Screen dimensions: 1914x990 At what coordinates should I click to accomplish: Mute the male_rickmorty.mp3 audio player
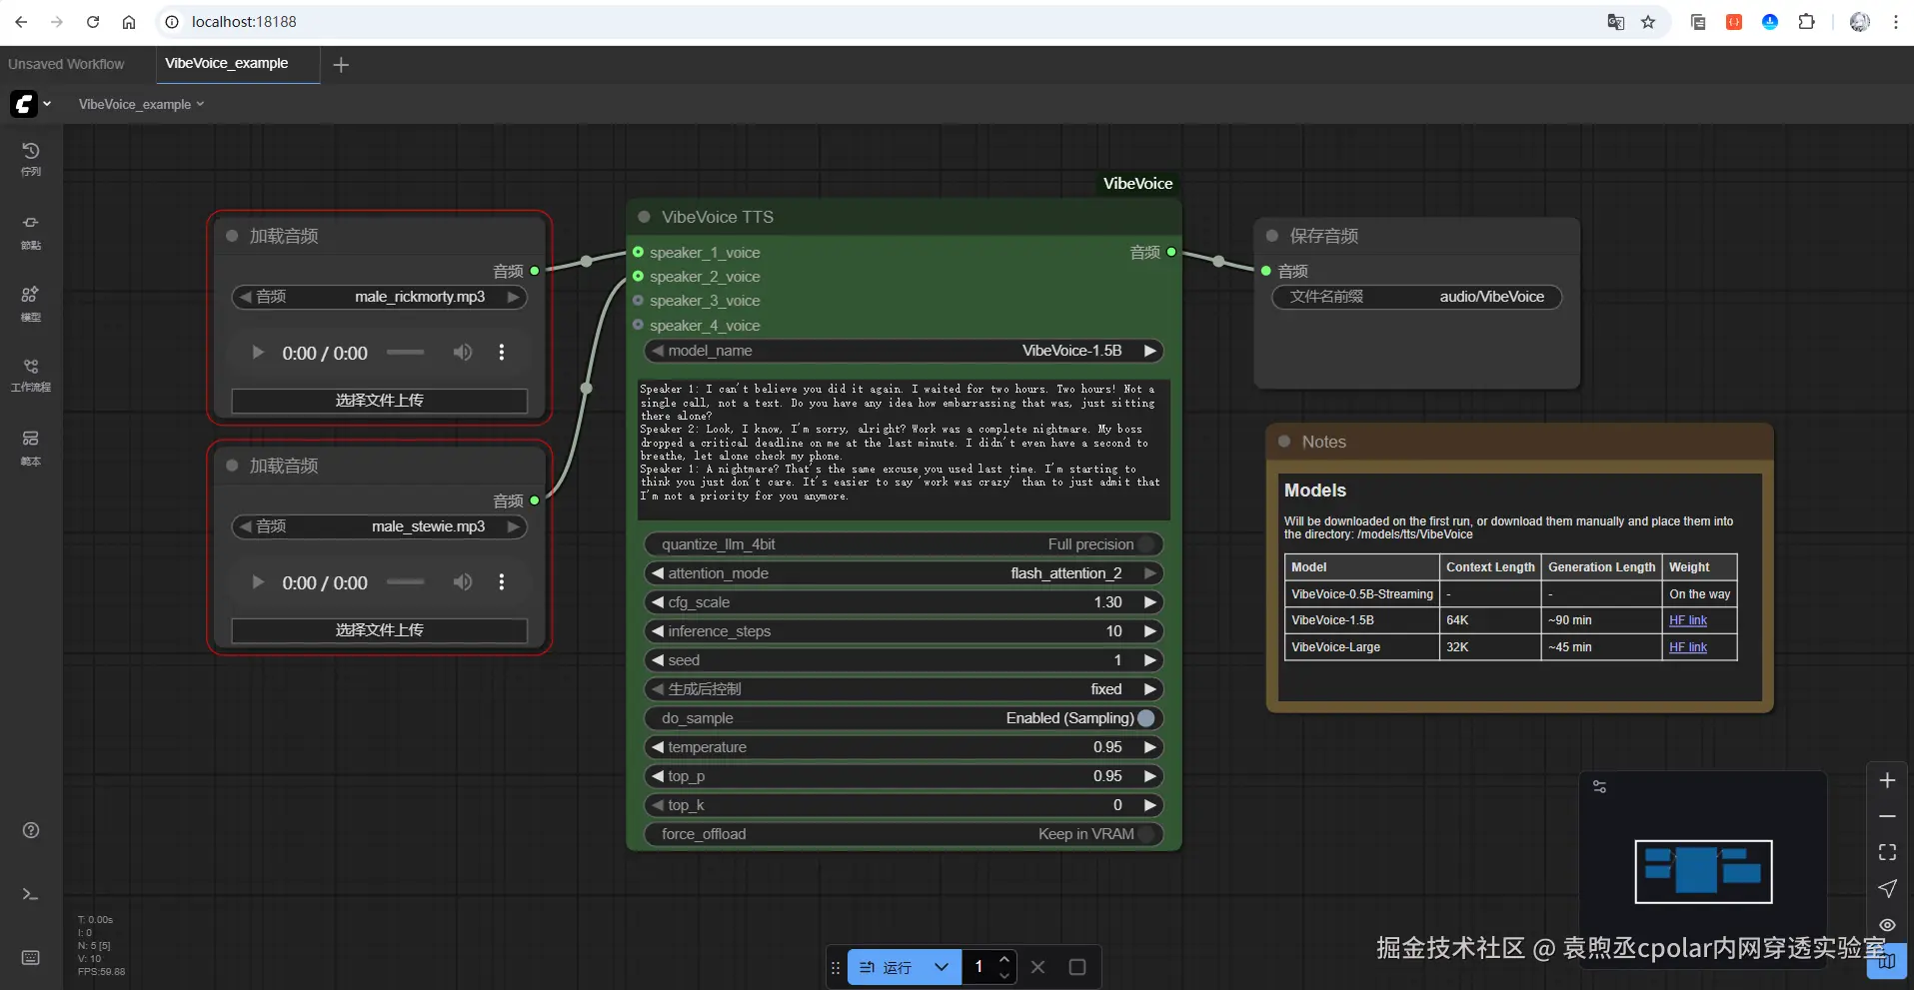[462, 352]
